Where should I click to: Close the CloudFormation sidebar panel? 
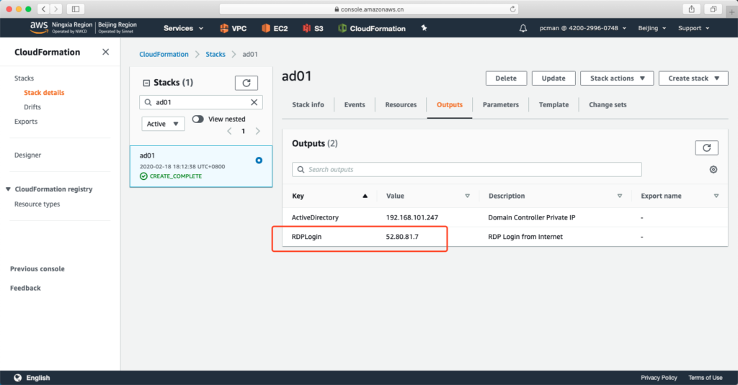(x=106, y=52)
